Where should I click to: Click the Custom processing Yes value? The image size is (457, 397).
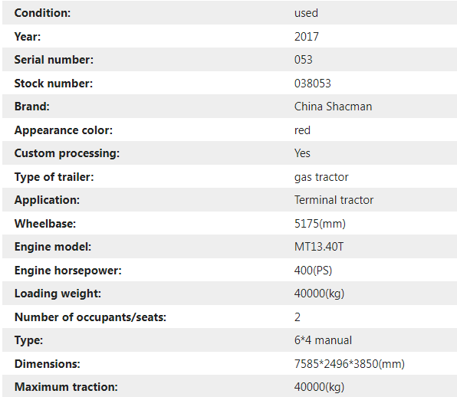(302, 153)
